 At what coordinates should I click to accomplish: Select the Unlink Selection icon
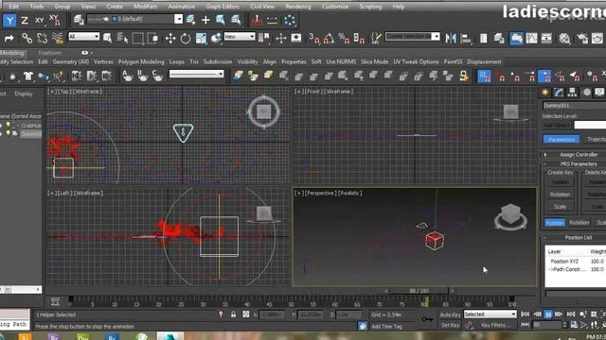(x=42, y=38)
